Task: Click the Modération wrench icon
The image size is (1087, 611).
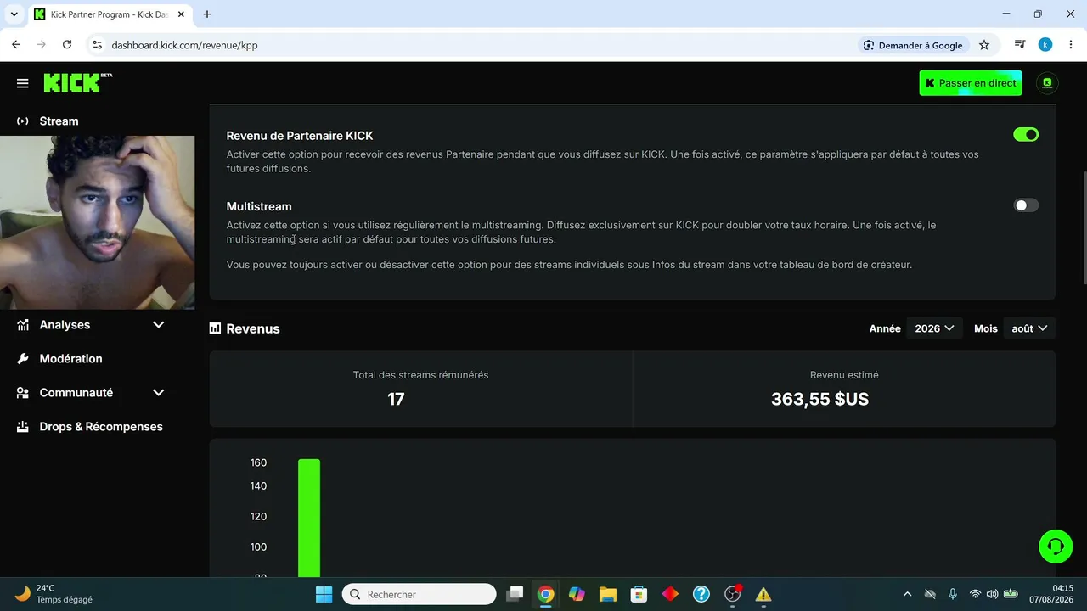Action: coord(23,359)
